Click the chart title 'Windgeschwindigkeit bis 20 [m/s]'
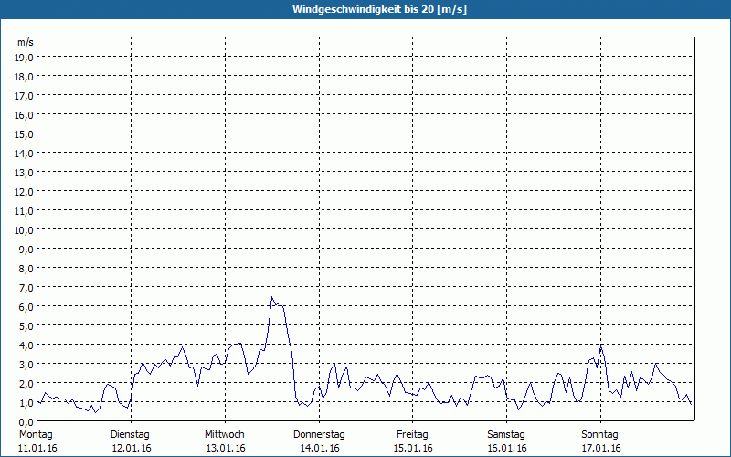 pyautogui.click(x=379, y=9)
